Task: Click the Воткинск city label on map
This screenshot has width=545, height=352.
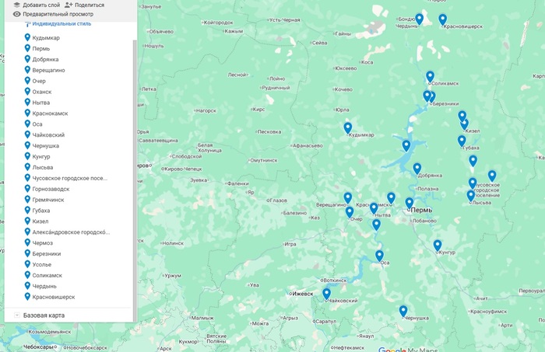Action: (335, 280)
